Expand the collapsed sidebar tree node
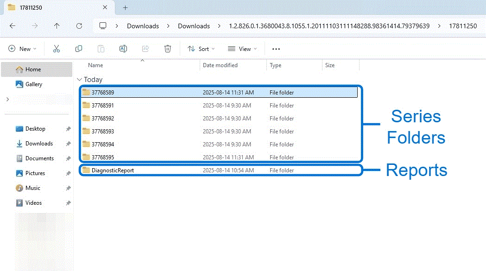Screen dimensions: 486x271 point(8,99)
